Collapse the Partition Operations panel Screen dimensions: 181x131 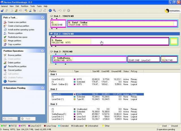tap(42, 51)
